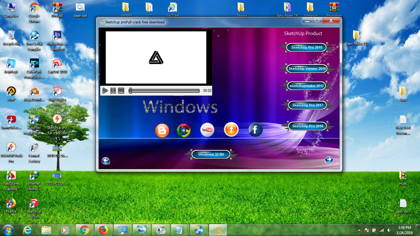420x236 pixels.
Task: Switch to Firefox in the taskbar
Action: click(104, 230)
